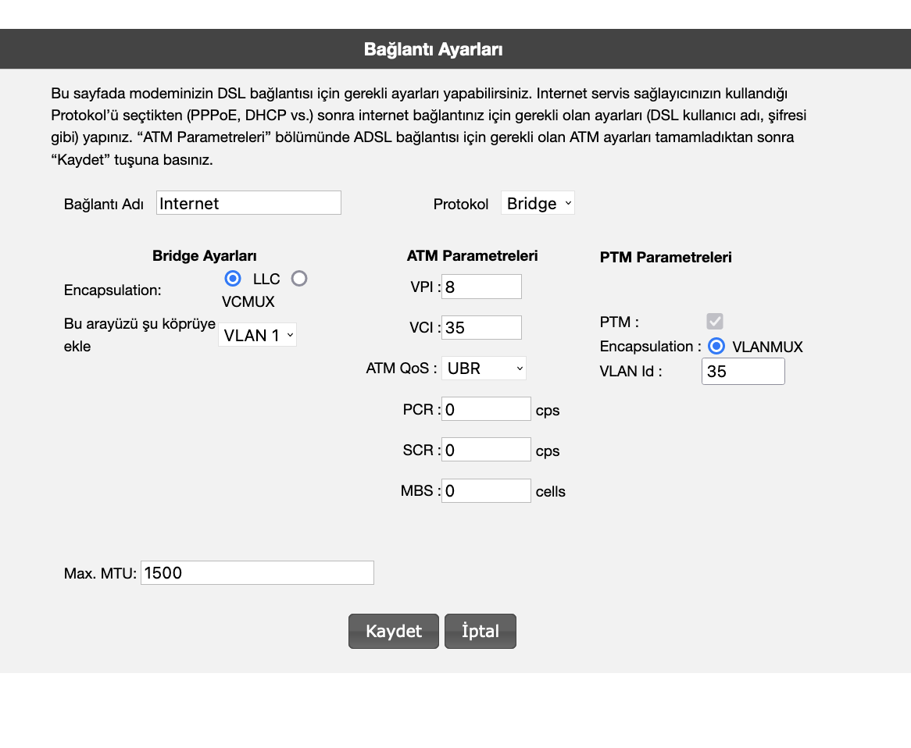Open the Protokol dropdown showing Bridge
The height and width of the screenshot is (748, 911).
pyautogui.click(x=538, y=203)
